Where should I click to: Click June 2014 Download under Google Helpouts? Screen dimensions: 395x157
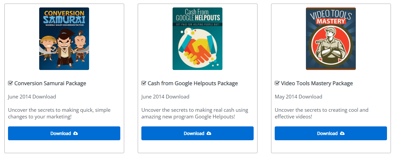tap(165, 97)
